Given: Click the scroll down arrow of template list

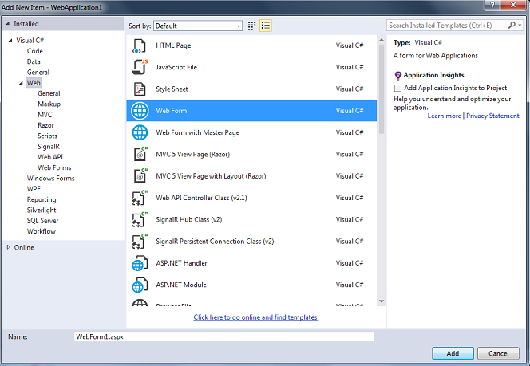Looking at the screenshot, I should [382, 301].
